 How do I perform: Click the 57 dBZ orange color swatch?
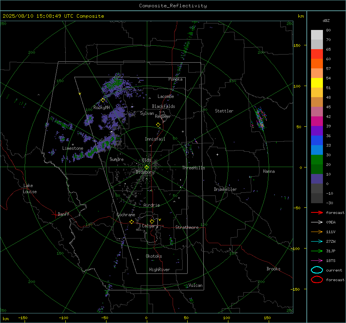pyautogui.click(x=317, y=63)
